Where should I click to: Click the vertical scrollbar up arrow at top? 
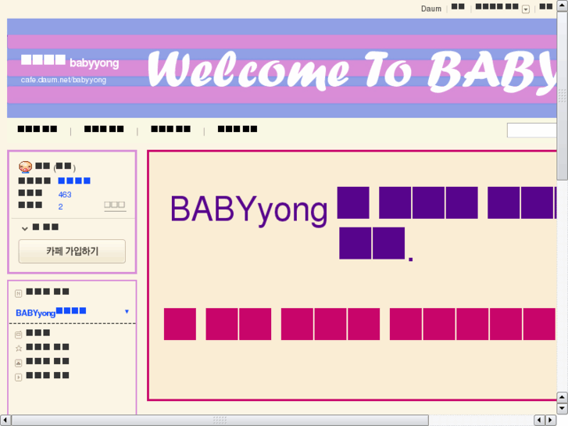point(562,5)
